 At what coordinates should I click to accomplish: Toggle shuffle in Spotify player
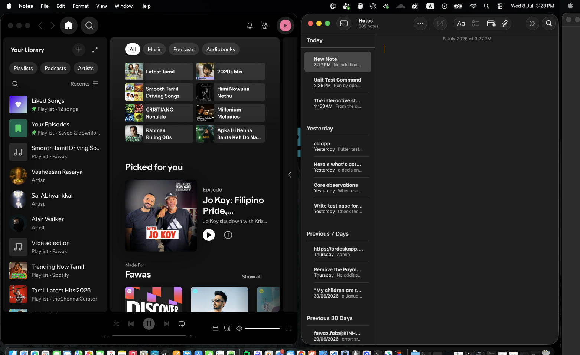116,324
